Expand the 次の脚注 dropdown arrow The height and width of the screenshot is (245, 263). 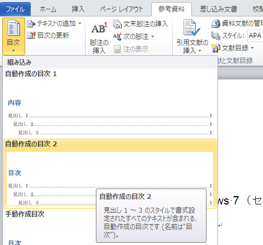coord(152,37)
